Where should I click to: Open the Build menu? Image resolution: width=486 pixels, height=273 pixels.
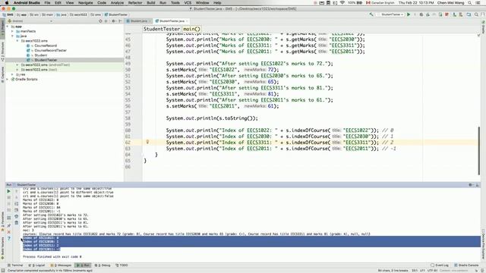[151, 3]
